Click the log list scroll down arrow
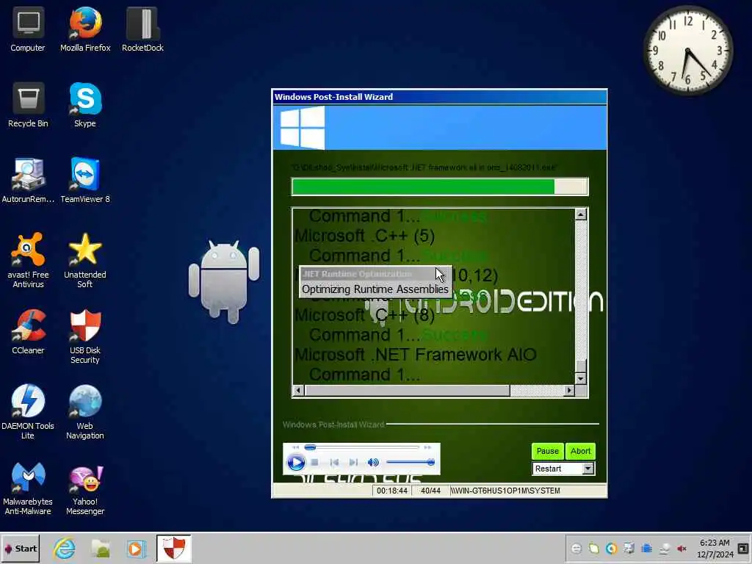Image resolution: width=752 pixels, height=564 pixels. pyautogui.click(x=581, y=378)
